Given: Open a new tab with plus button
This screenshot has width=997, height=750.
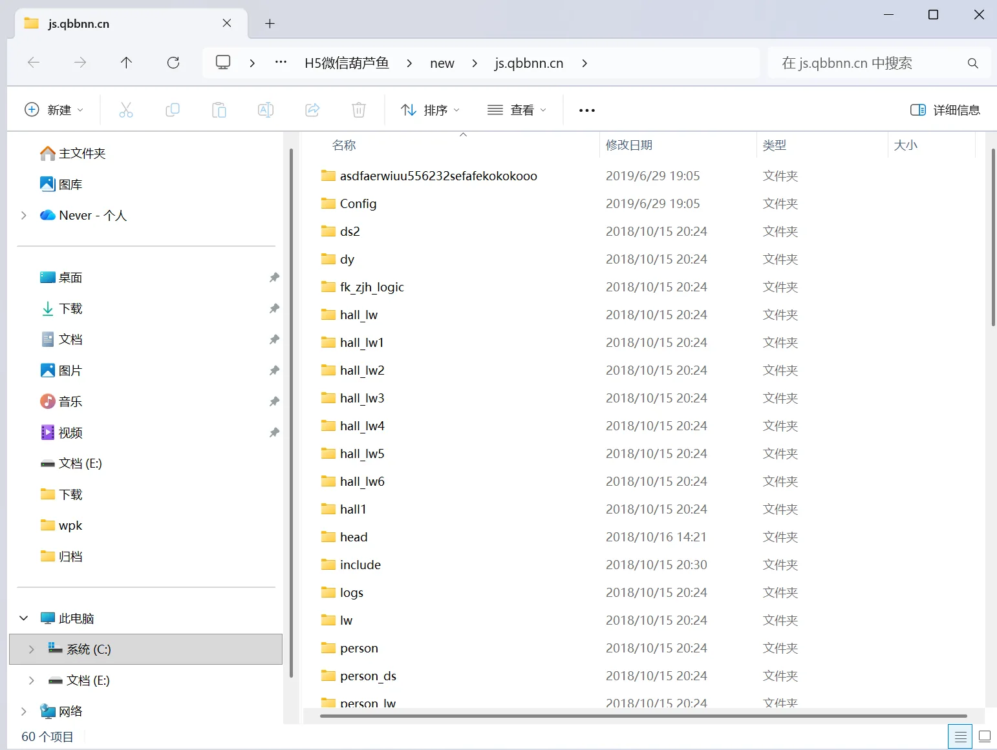Looking at the screenshot, I should coord(270,24).
